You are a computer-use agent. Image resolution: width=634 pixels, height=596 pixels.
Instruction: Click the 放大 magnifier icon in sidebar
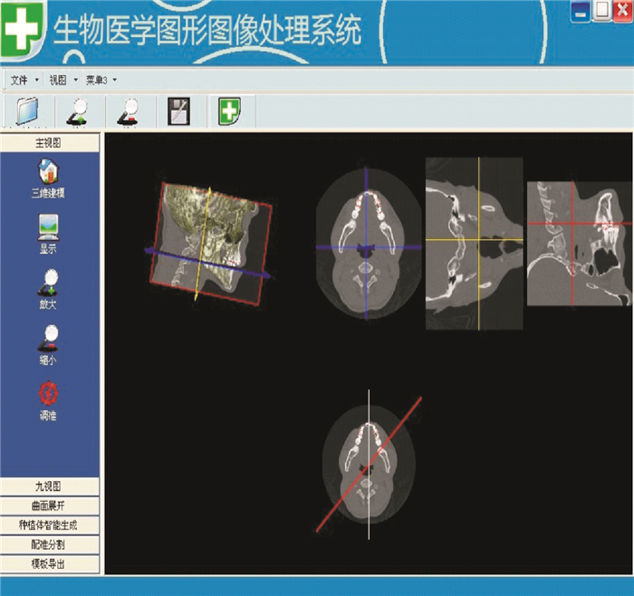[48, 284]
